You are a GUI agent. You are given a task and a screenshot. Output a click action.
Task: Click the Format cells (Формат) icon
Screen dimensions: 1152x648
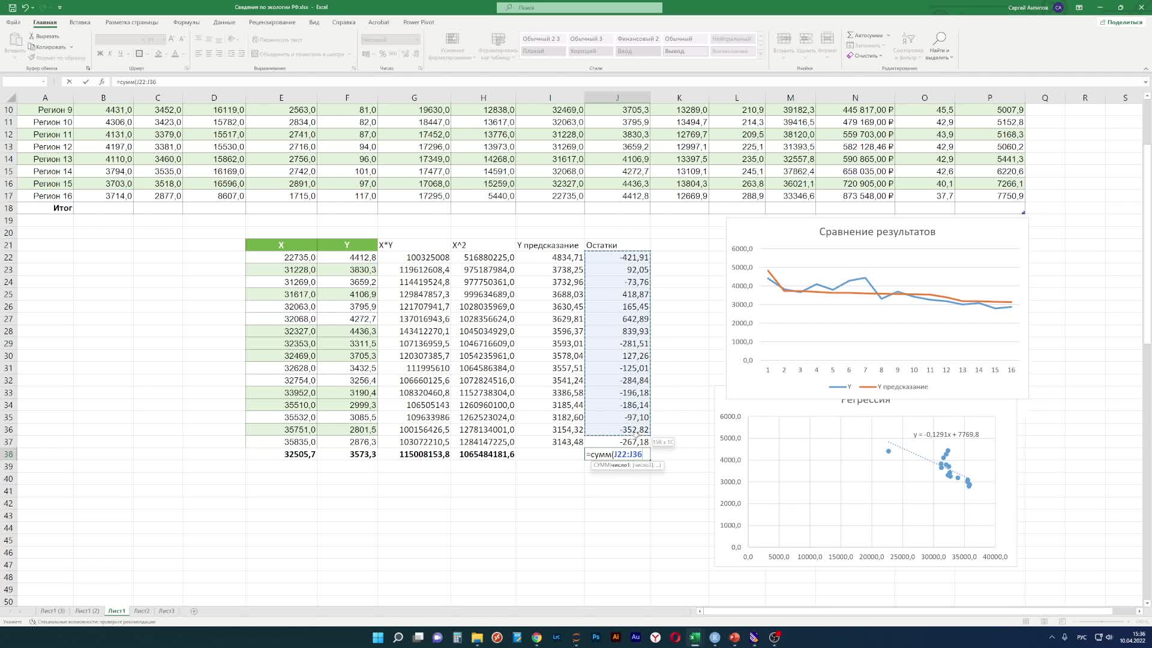827,38
